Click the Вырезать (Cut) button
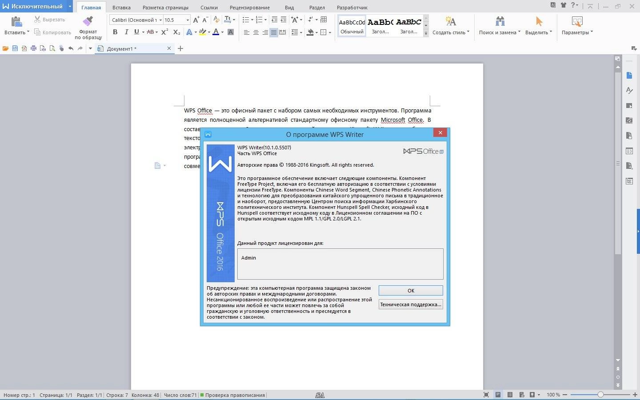Screen dimensions: 640x400 [x=49, y=20]
